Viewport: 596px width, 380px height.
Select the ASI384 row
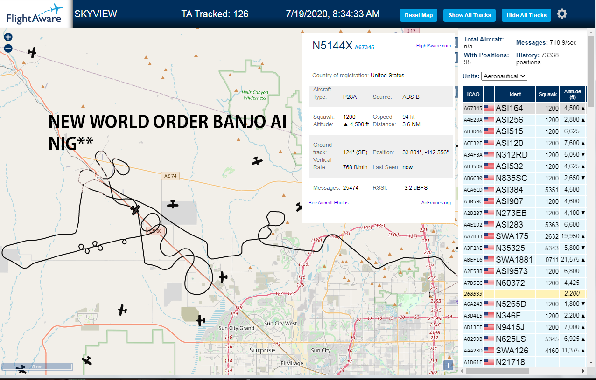click(524, 189)
